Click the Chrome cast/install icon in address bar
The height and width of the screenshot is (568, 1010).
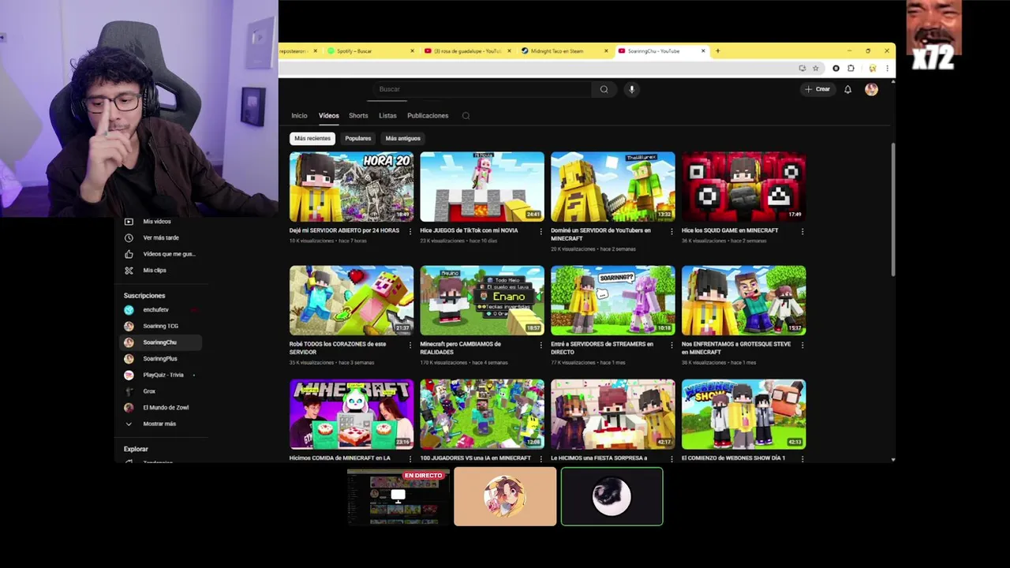pos(802,68)
